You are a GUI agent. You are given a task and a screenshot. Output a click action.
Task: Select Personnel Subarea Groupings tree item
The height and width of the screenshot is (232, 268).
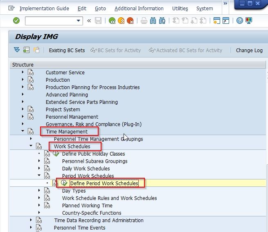coord(95,161)
